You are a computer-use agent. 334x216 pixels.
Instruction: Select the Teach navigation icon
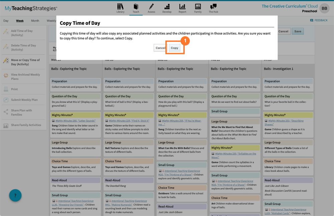pyautogui.click(x=136, y=8)
